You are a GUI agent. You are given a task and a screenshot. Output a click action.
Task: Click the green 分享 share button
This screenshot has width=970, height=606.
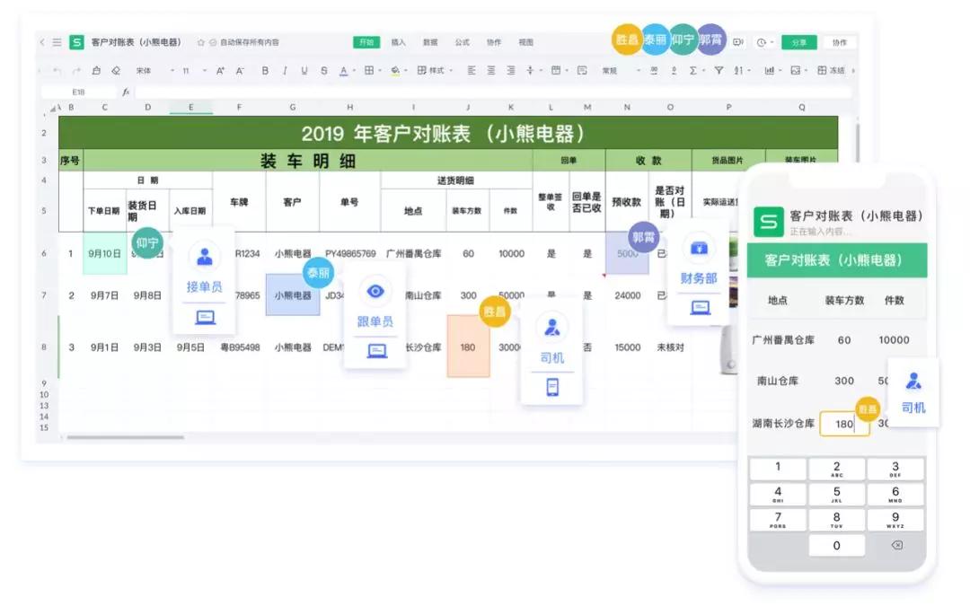pos(798,42)
